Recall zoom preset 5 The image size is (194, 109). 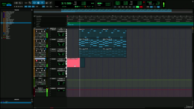22,7
